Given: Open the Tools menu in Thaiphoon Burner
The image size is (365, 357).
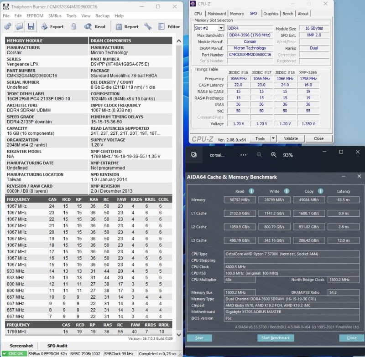Looking at the screenshot, I should point(71,16).
